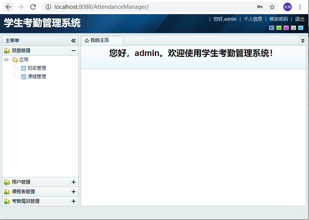This screenshot has height=220, width=309.
Task: Click the table icon beside 课程管理 leaf
Action: (x=23, y=77)
